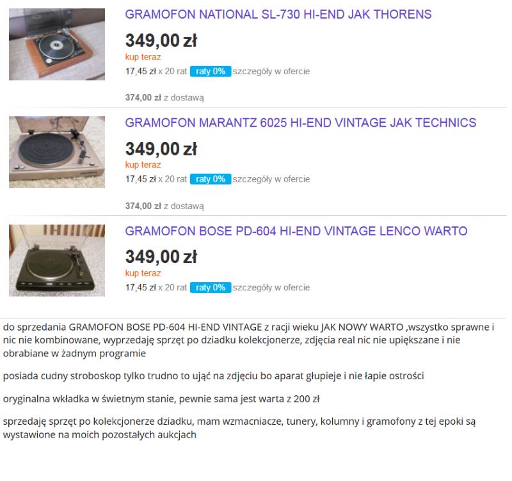Open 'szczegóły w ofercie' for Bose listing
This screenshot has height=481, width=512.
(271, 287)
